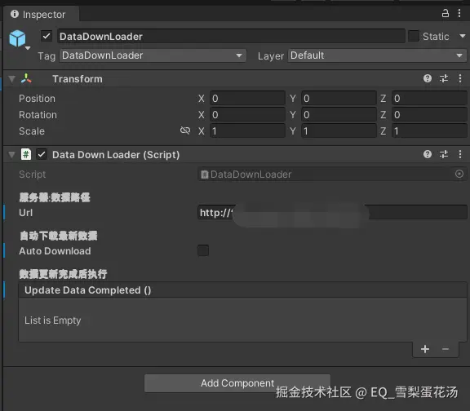The height and width of the screenshot is (411, 470).
Task: Click the Scale X field
Action: tap(247, 131)
